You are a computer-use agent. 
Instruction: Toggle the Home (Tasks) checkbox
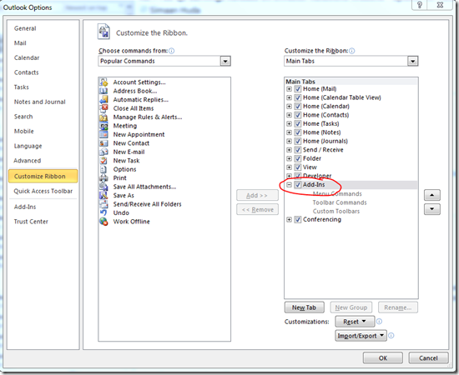point(298,123)
